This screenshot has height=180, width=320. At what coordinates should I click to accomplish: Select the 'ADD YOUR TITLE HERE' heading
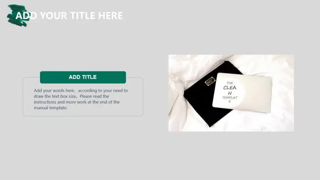69,16
